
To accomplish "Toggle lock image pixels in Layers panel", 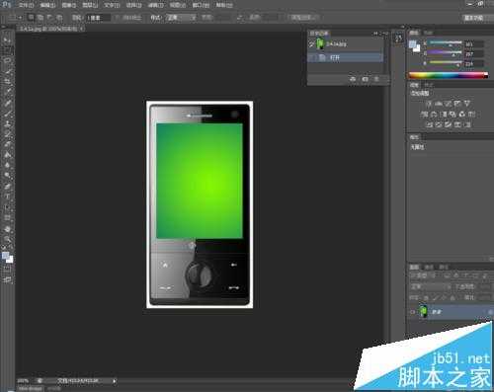I will (435, 297).
